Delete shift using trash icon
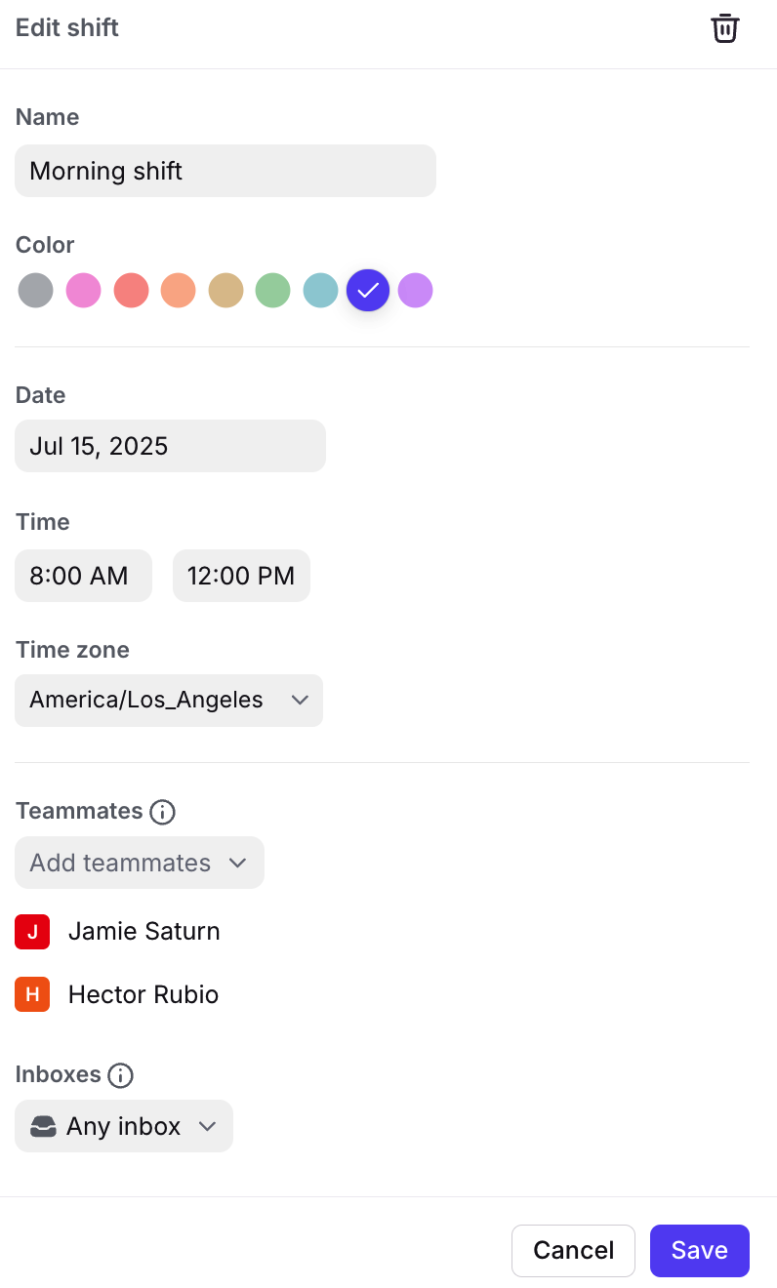The image size is (777, 1288). pos(724,28)
